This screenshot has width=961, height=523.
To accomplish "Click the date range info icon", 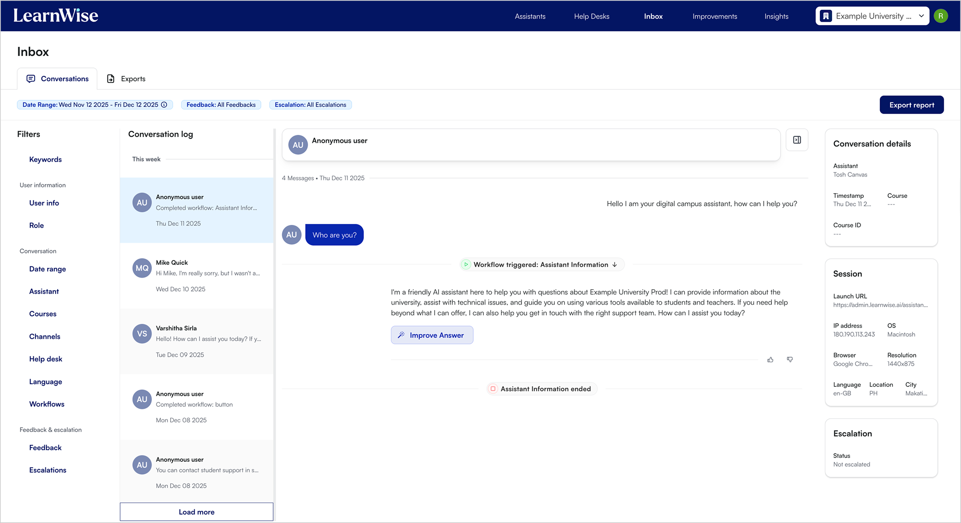I will pos(164,105).
